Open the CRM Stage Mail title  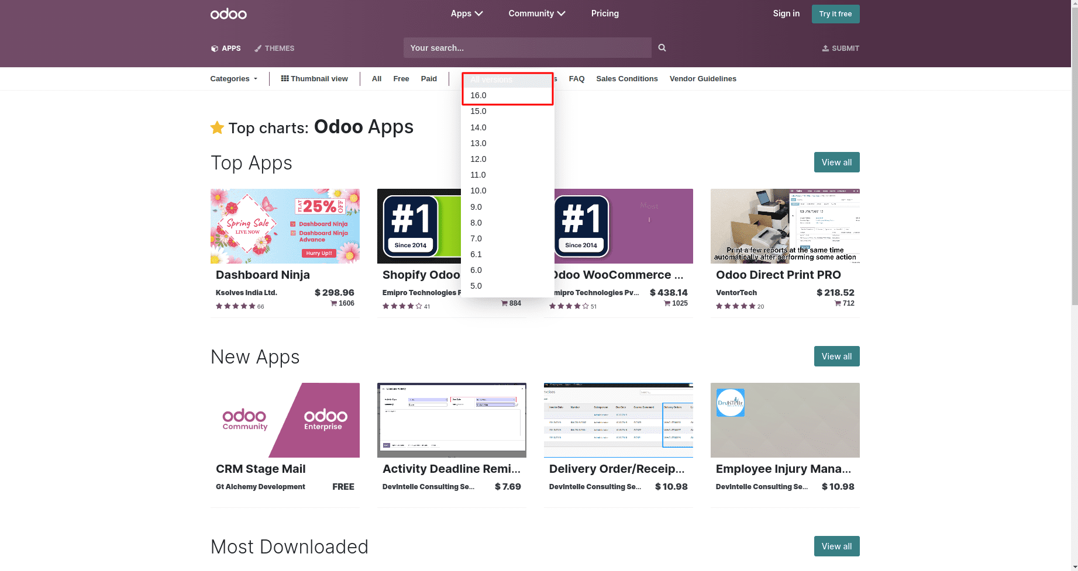tap(260, 469)
